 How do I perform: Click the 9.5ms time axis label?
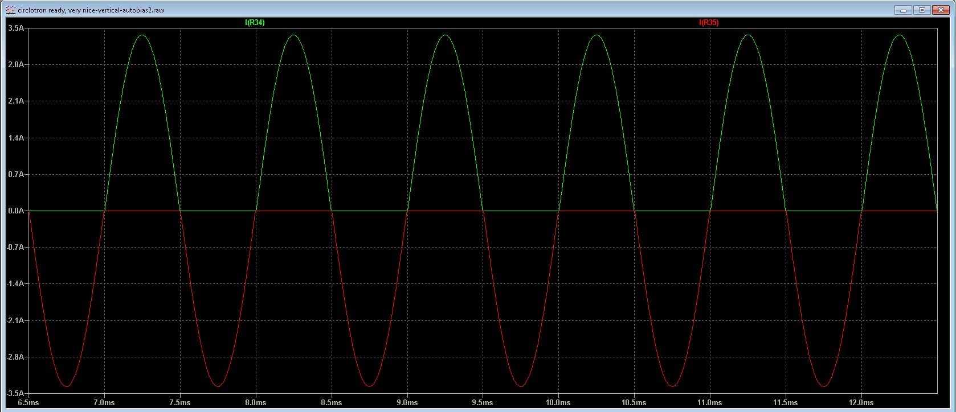[483, 402]
